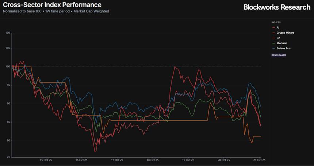The height and width of the screenshot is (166, 314).
Task: Collapse the INDICES legend header
Action: pyautogui.click(x=276, y=22)
